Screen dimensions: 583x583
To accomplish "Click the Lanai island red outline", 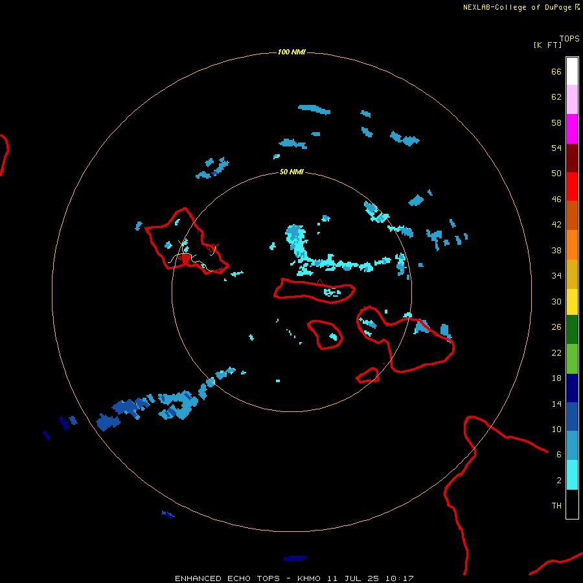I will coord(325,334).
